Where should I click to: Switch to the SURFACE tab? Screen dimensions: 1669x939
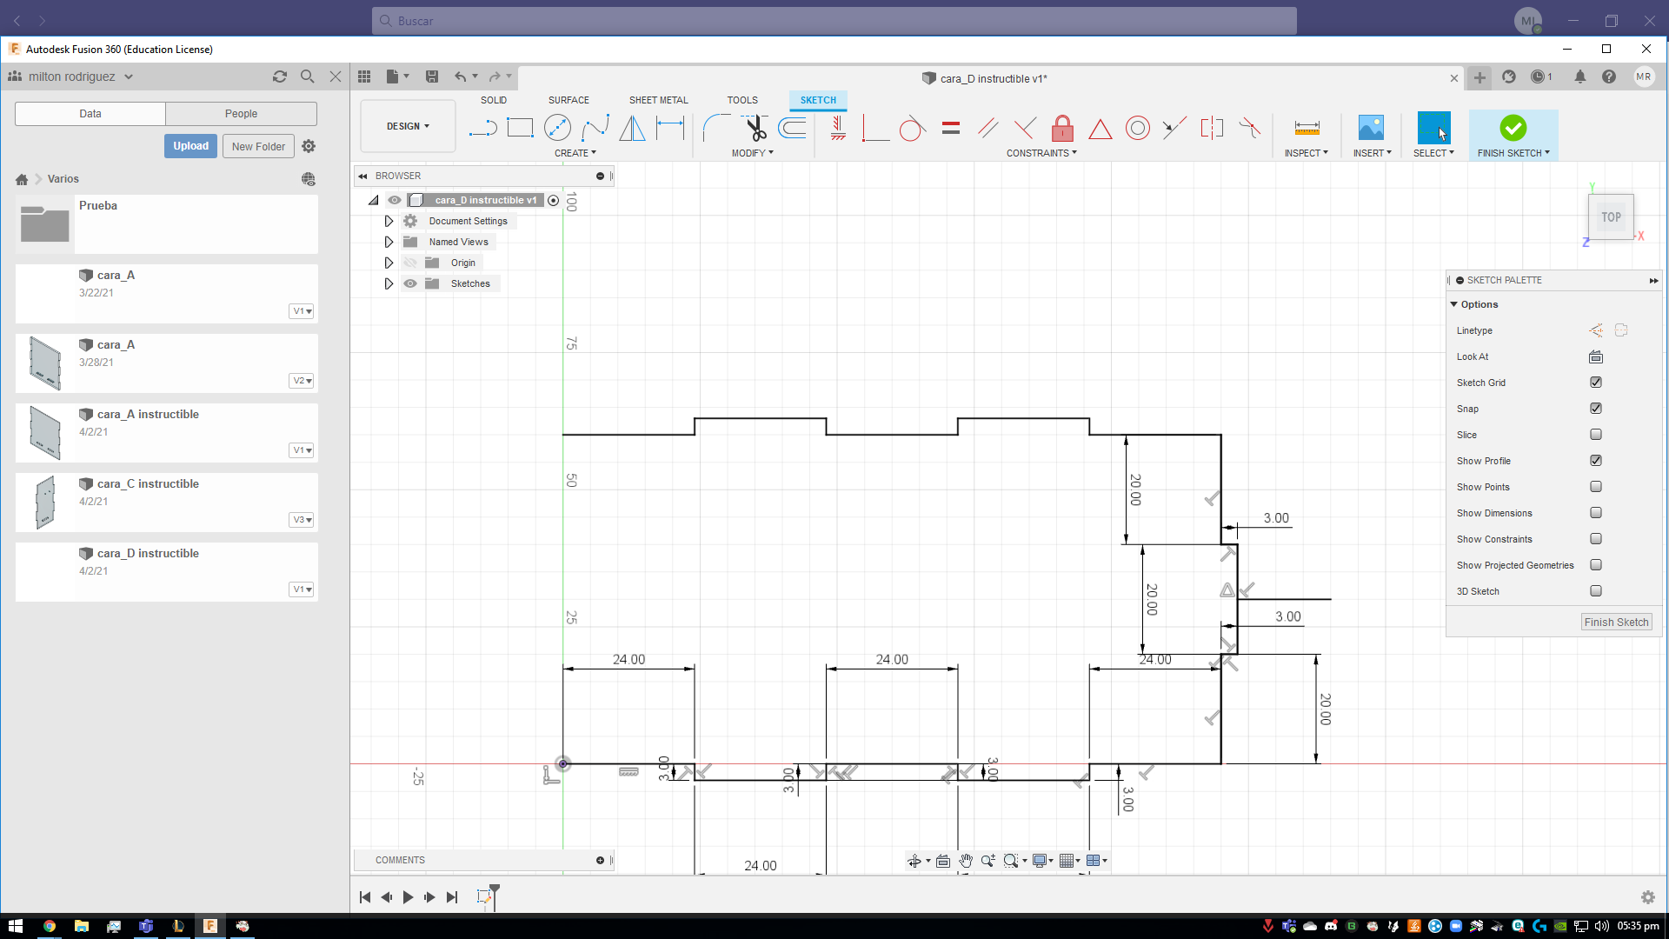pyautogui.click(x=569, y=100)
